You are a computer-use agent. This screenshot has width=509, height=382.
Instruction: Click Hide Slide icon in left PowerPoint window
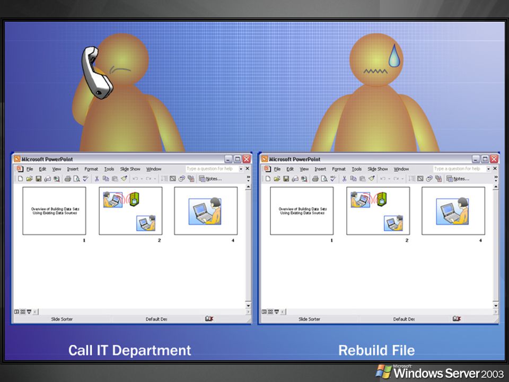(x=173, y=179)
